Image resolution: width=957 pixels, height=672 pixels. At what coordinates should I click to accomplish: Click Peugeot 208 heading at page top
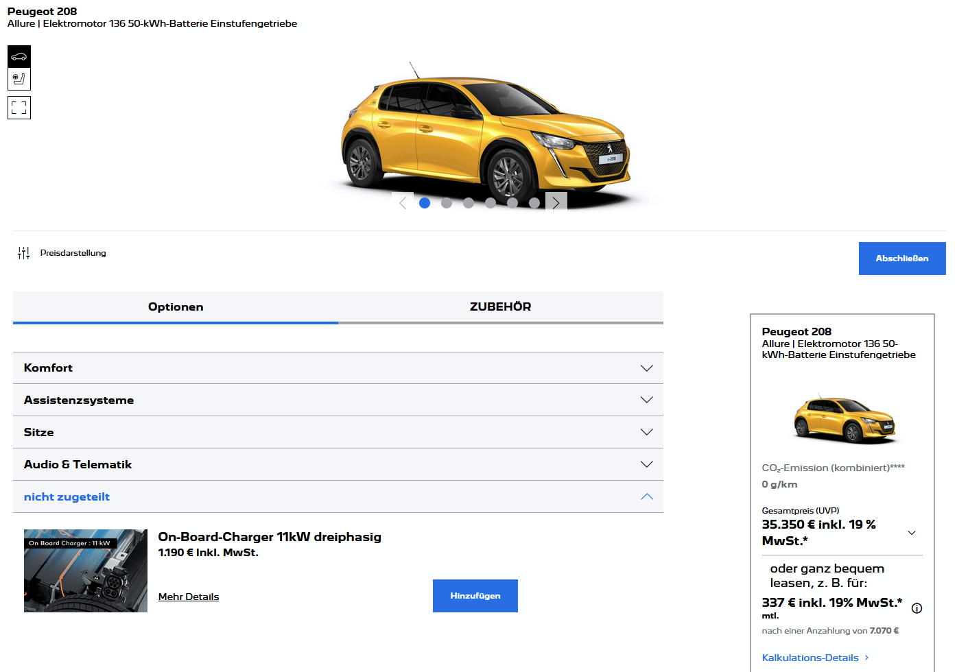[43, 12]
